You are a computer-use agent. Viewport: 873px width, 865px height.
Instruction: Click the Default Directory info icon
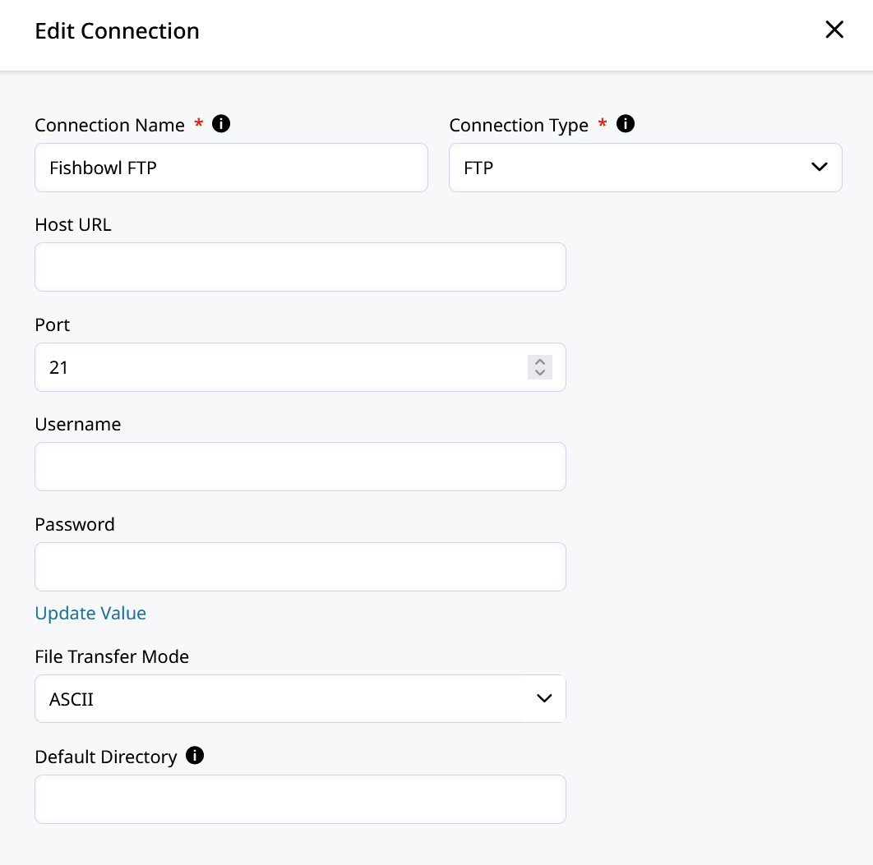point(195,756)
